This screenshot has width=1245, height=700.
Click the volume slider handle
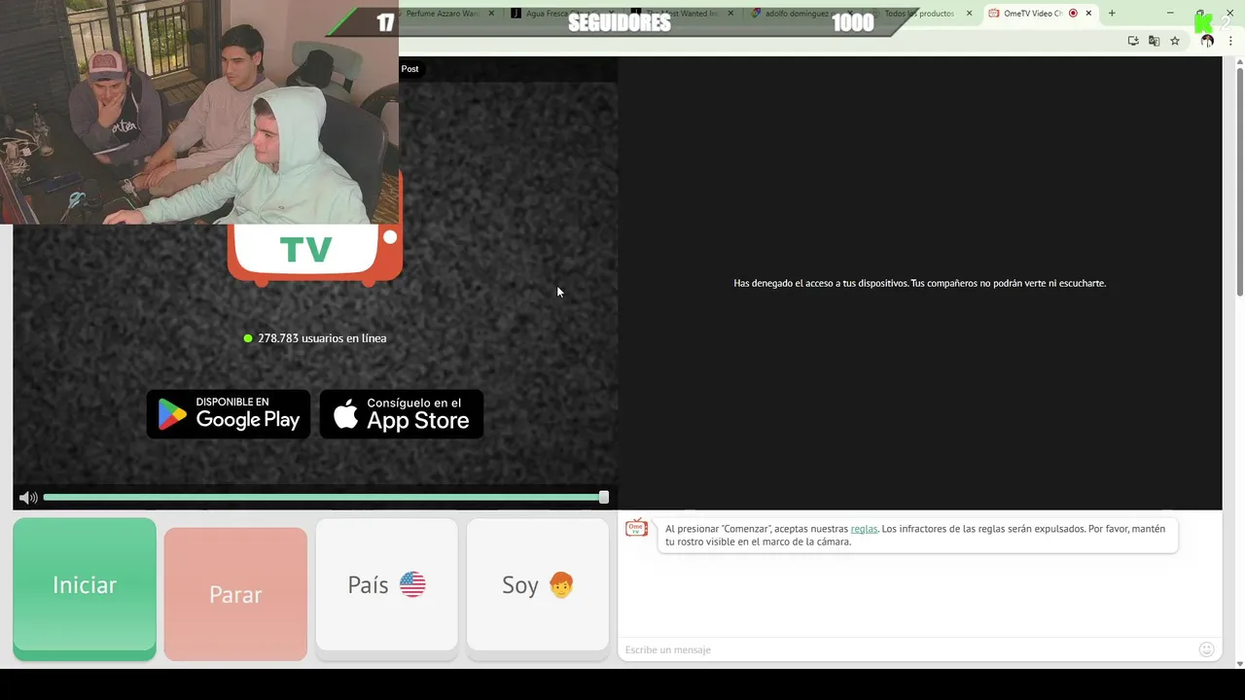tap(604, 497)
